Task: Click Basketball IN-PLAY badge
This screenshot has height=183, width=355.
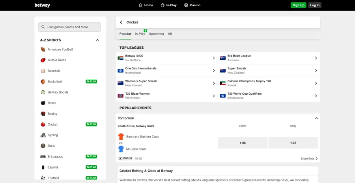Action: pyautogui.click(x=91, y=82)
